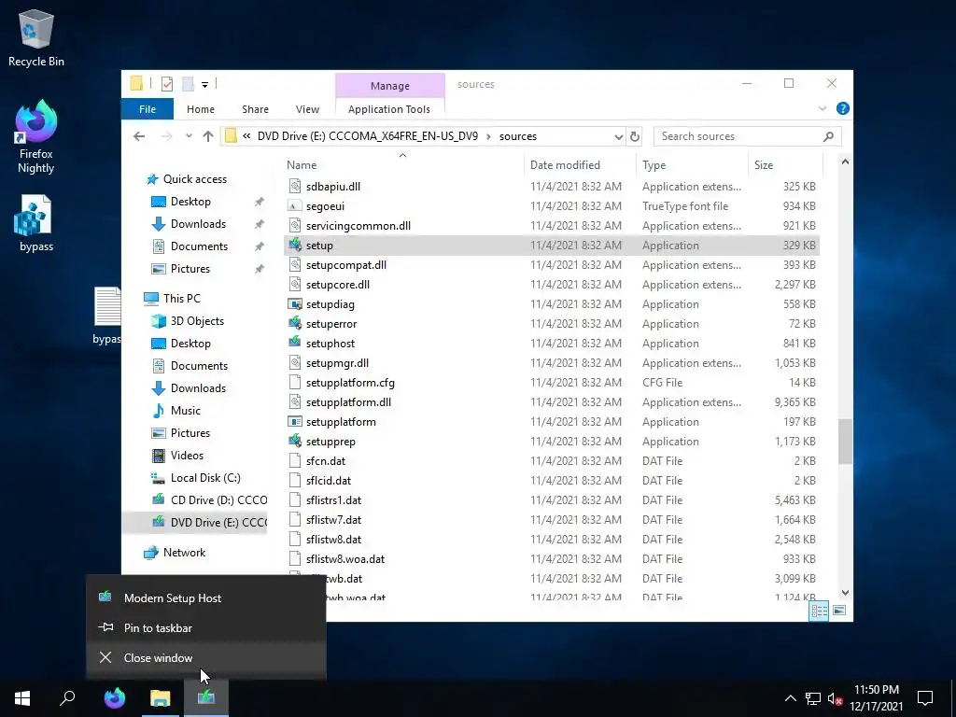Select Quick access in navigation pane
The width and height of the screenshot is (956, 717).
(194, 179)
